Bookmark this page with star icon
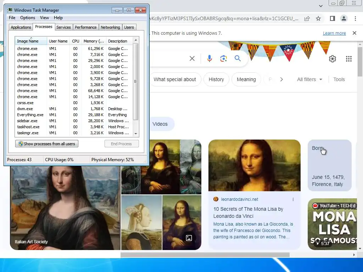This screenshot has width=363, height=272. (x=318, y=18)
